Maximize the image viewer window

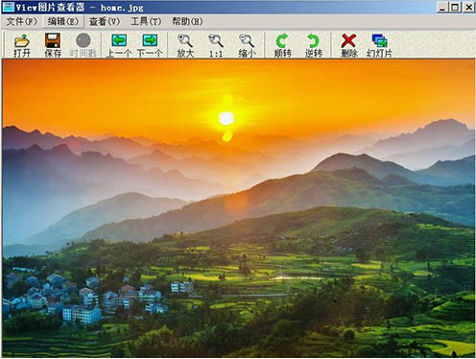[455, 7]
